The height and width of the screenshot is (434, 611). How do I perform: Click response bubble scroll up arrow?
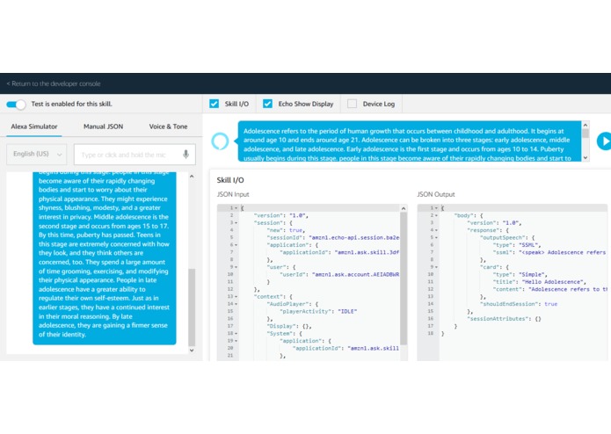586,125
